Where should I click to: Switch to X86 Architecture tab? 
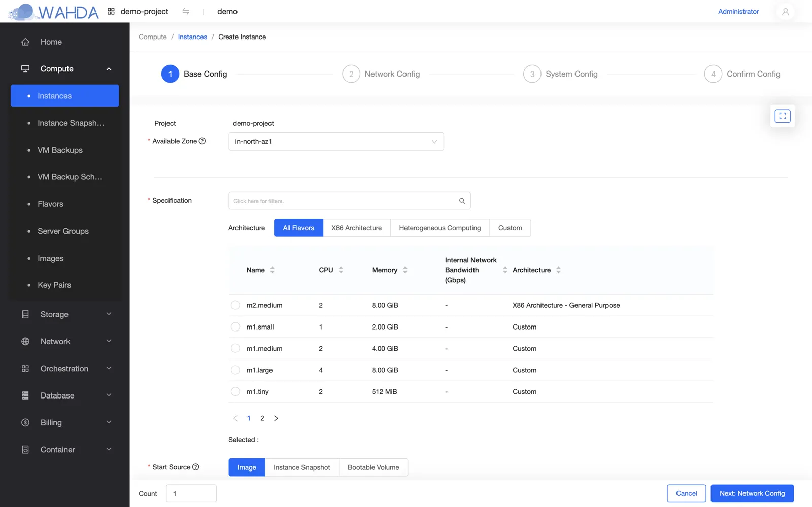point(356,228)
